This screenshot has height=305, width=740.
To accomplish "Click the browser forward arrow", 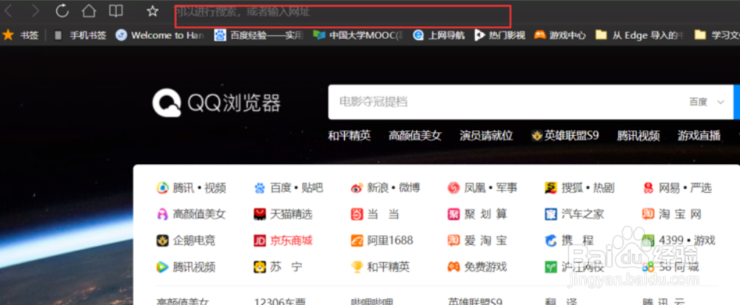I will click(x=35, y=10).
